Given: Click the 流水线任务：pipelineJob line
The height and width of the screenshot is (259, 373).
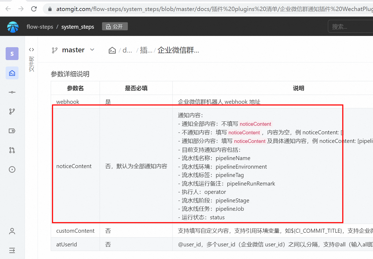Looking at the screenshot, I should tap(211, 209).
